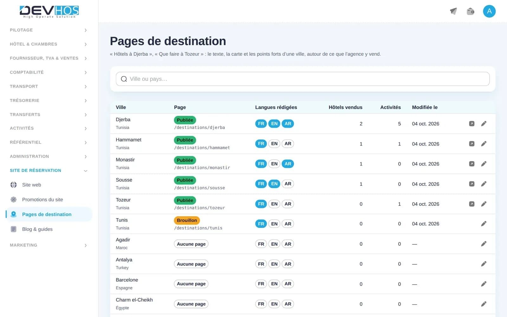
Task: Edit the Barcelone row pencil icon
Action: (484, 284)
